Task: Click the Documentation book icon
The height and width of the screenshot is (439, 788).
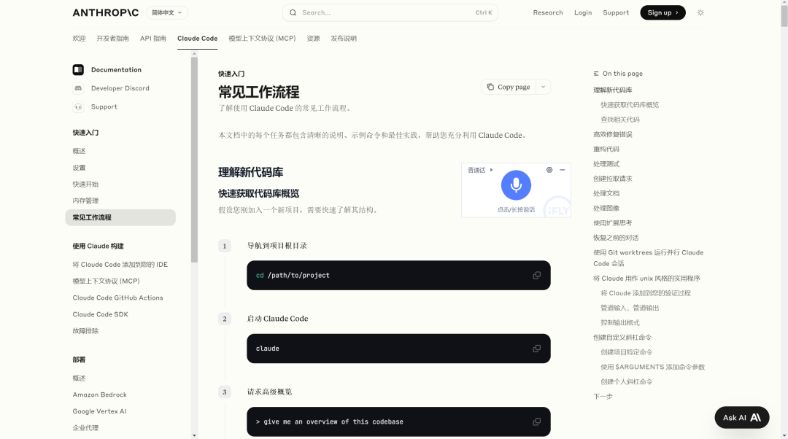Action: coord(78,70)
